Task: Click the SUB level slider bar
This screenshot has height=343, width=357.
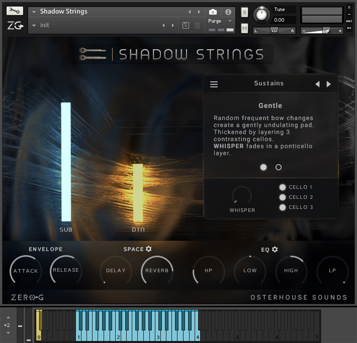Action: tap(66, 162)
